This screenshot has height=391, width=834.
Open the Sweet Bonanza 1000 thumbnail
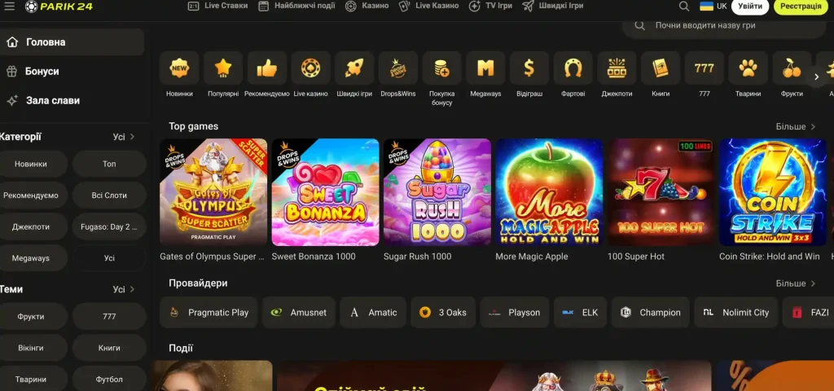tap(326, 192)
